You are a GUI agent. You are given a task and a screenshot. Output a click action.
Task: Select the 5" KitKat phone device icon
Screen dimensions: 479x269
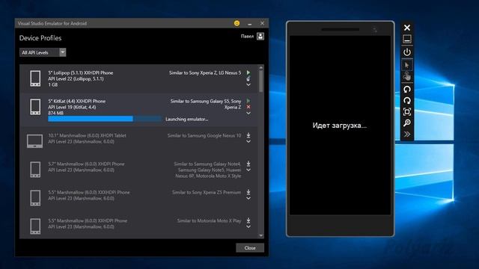35,107
